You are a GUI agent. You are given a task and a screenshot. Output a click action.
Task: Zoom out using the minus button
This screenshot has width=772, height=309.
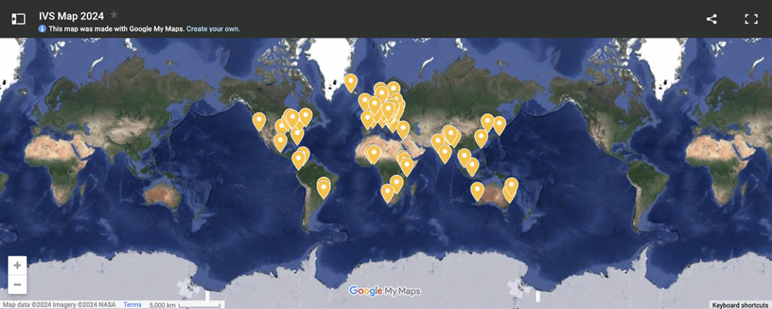point(17,284)
